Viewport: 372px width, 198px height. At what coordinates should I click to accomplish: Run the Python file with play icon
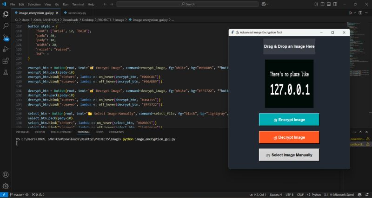click(351, 13)
